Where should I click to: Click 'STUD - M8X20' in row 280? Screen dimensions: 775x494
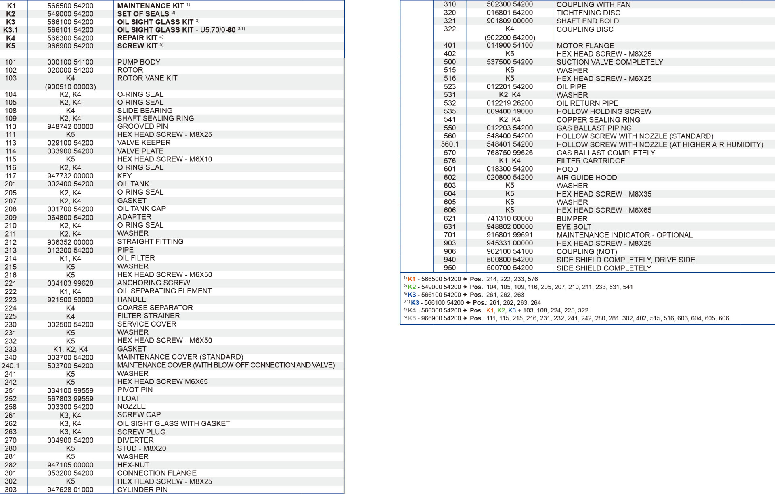click(142, 448)
